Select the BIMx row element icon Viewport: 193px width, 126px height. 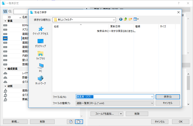point(5,25)
